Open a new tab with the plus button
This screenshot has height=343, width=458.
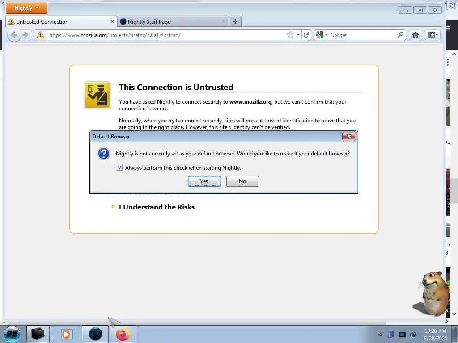(x=235, y=21)
